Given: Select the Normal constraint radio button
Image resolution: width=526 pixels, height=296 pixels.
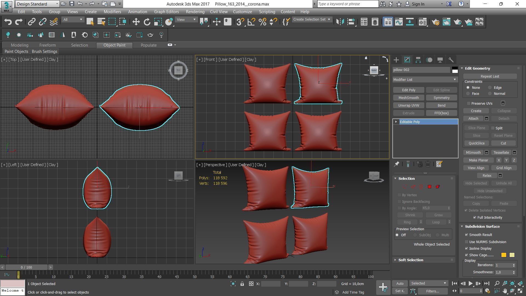Looking at the screenshot, I should click(490, 94).
